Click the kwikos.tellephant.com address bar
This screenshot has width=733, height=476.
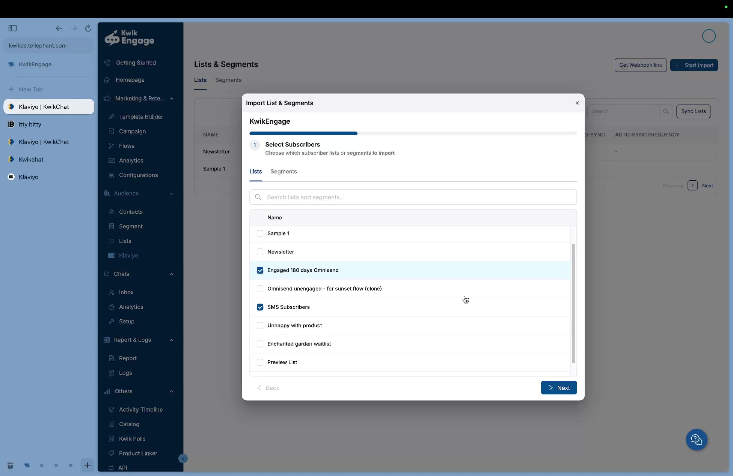tap(49, 46)
